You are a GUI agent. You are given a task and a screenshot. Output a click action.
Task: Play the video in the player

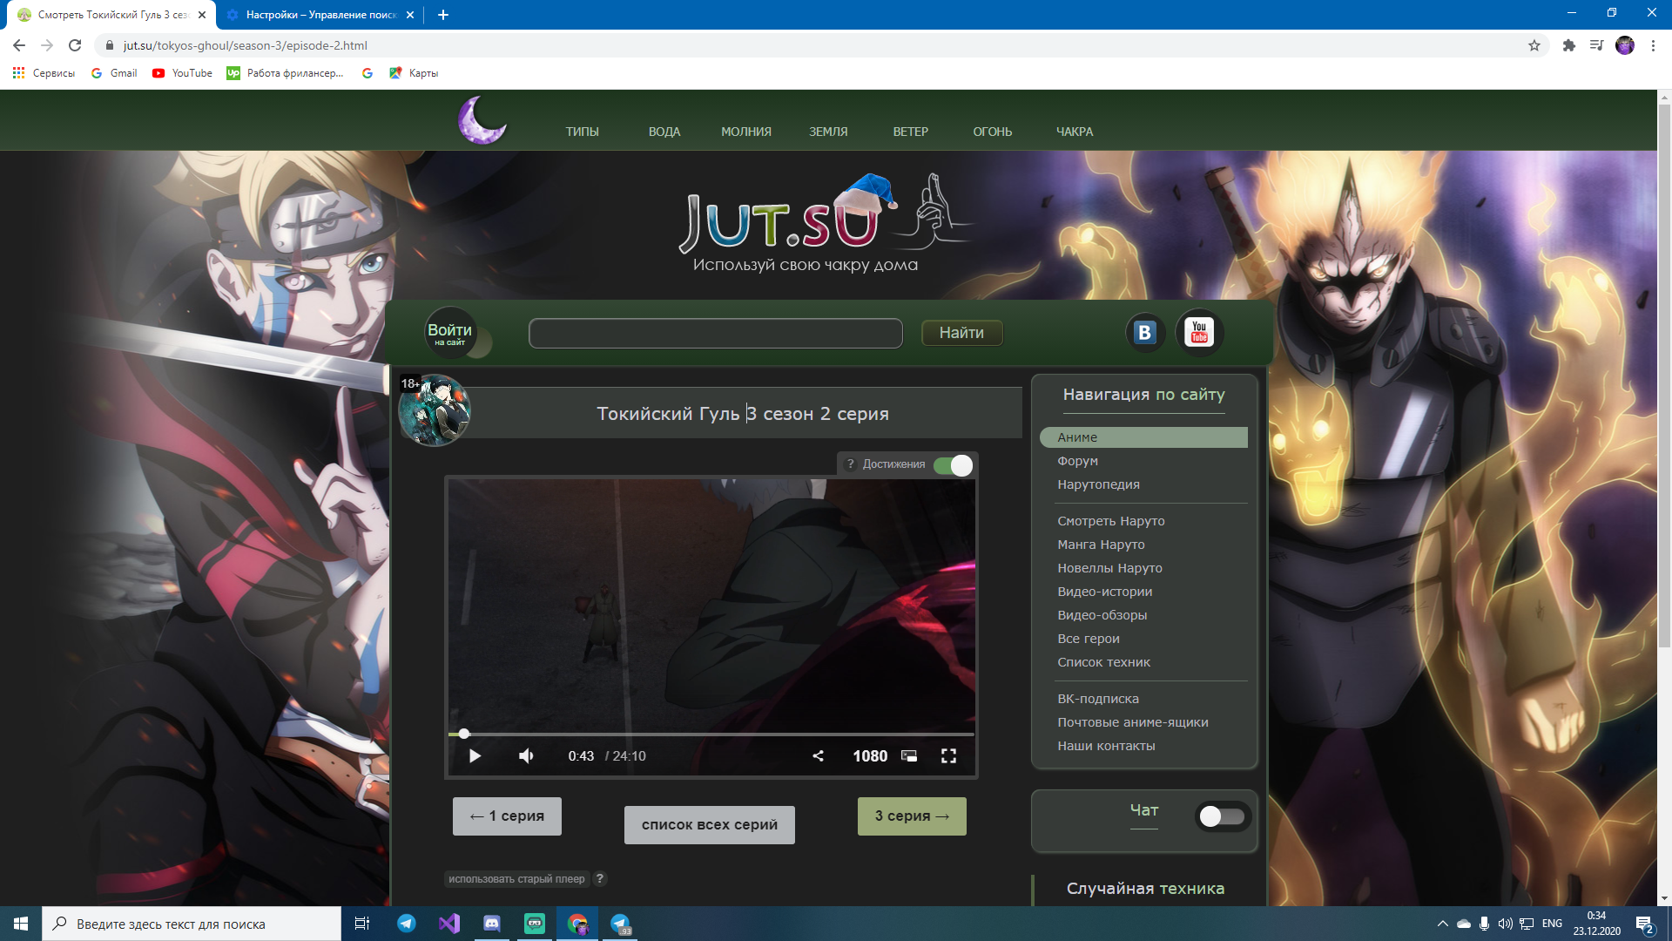(x=475, y=755)
